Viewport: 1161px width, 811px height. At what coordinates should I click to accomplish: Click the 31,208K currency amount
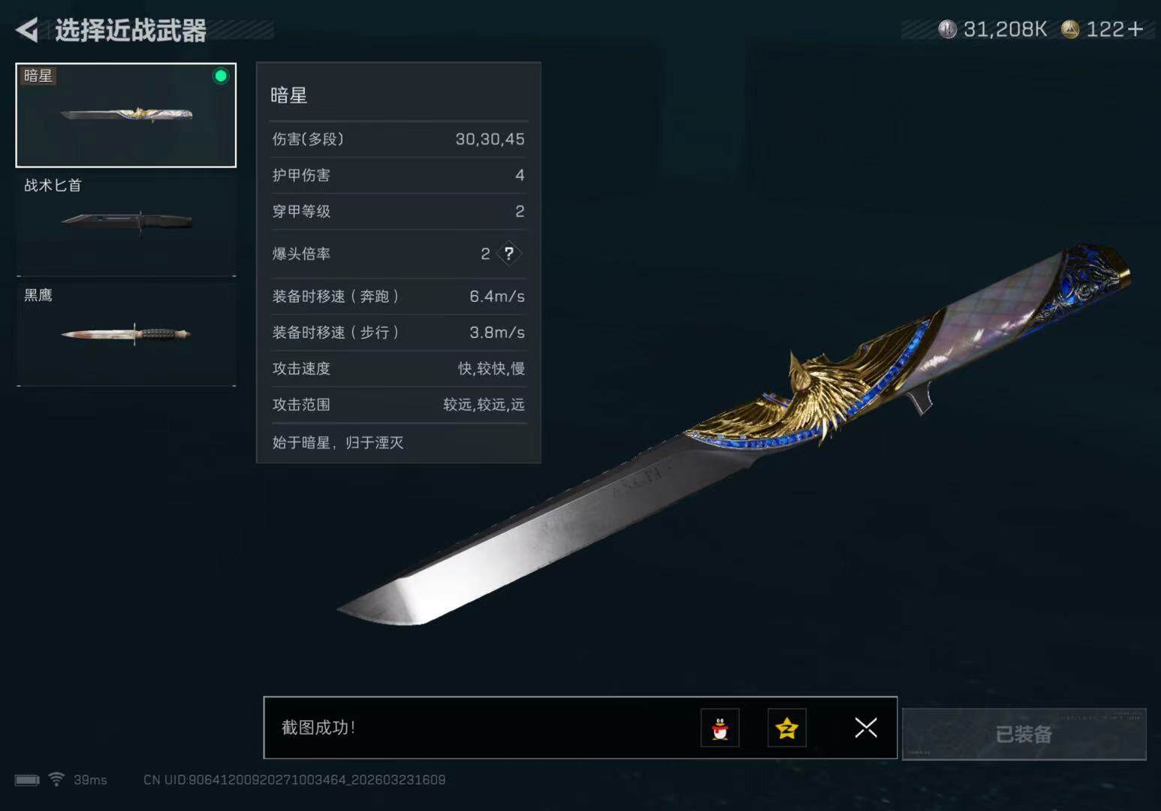(x=1005, y=29)
